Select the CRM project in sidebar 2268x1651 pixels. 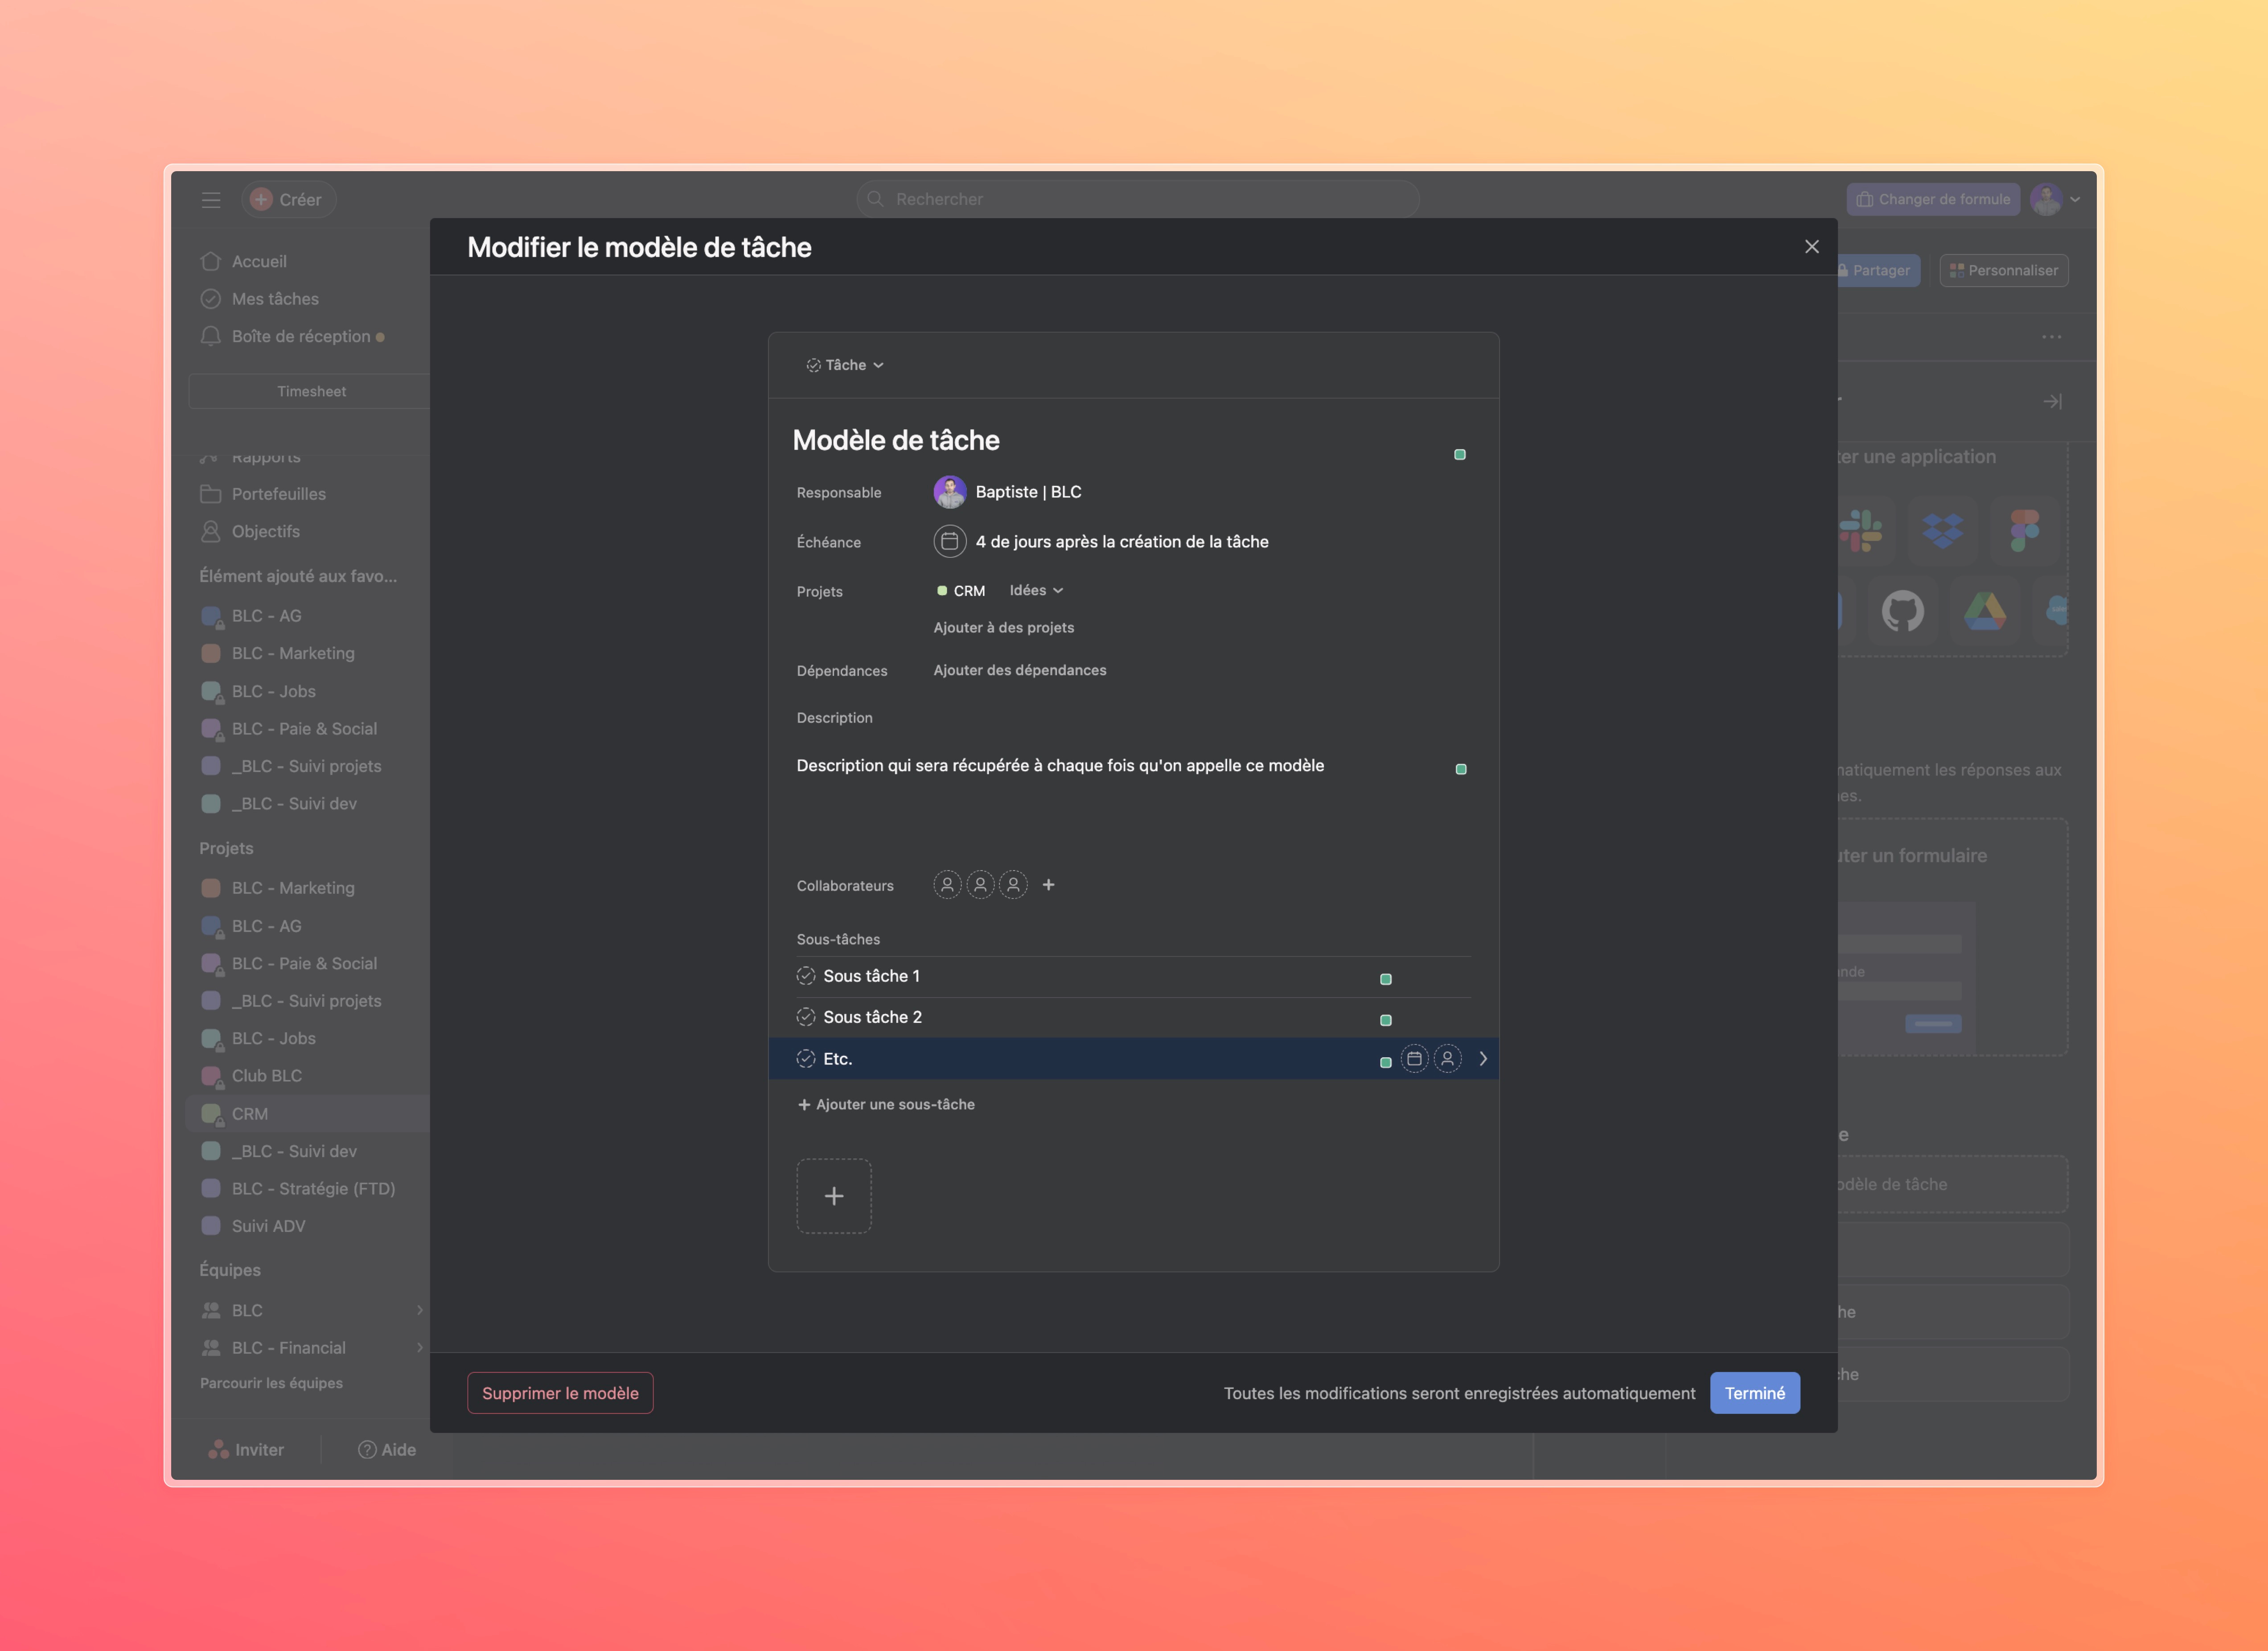pyautogui.click(x=307, y=1114)
